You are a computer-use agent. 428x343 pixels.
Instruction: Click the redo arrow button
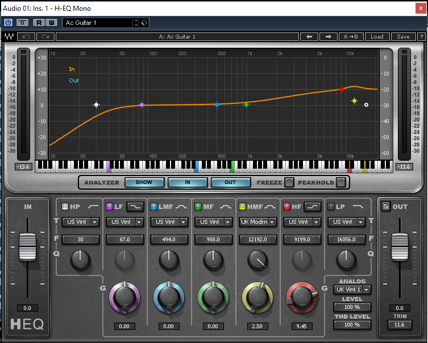tap(45, 36)
